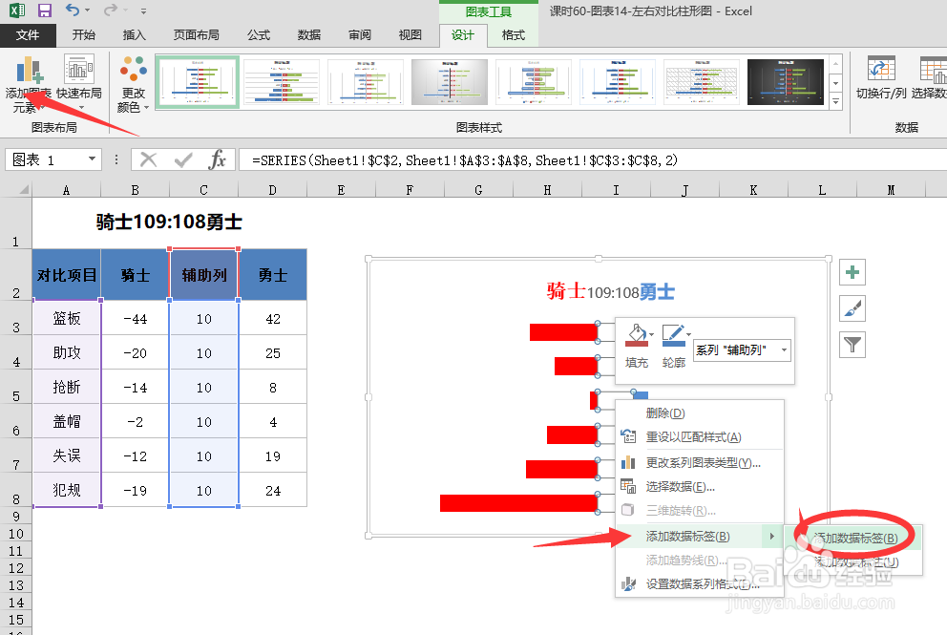
Task: Click the Chart Elements plus button
Action: point(852,272)
